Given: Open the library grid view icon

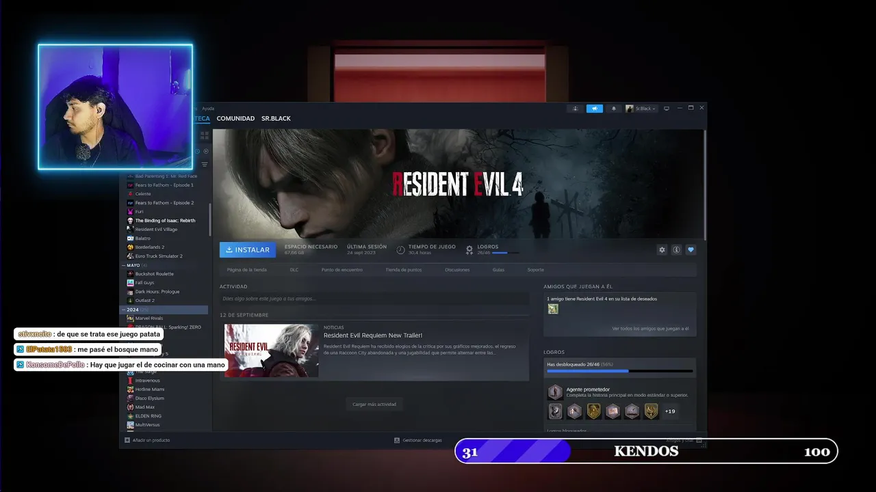Looking at the screenshot, I should pyautogui.click(x=205, y=135).
